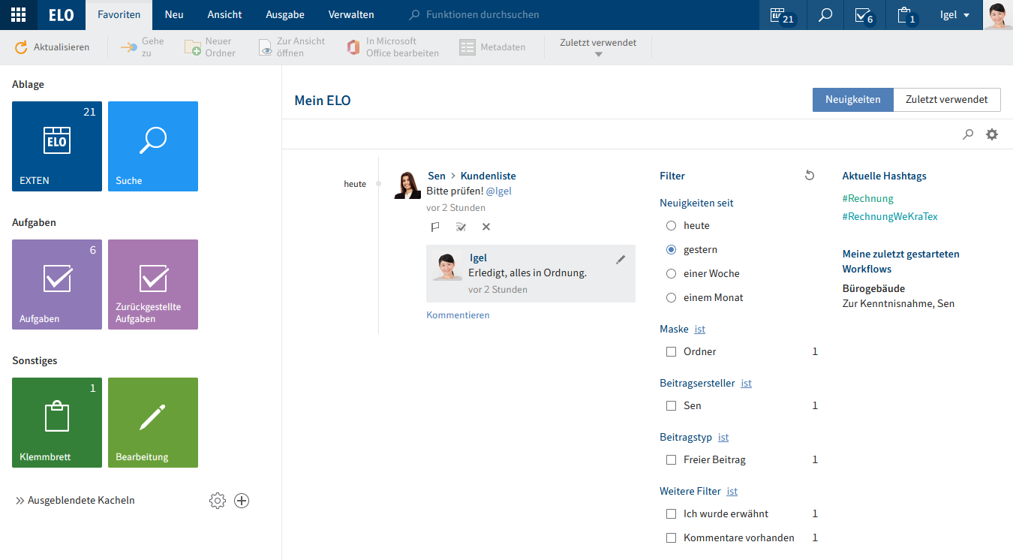
Task: Open the 'Verwalten' ribbon tab
Action: tap(350, 15)
